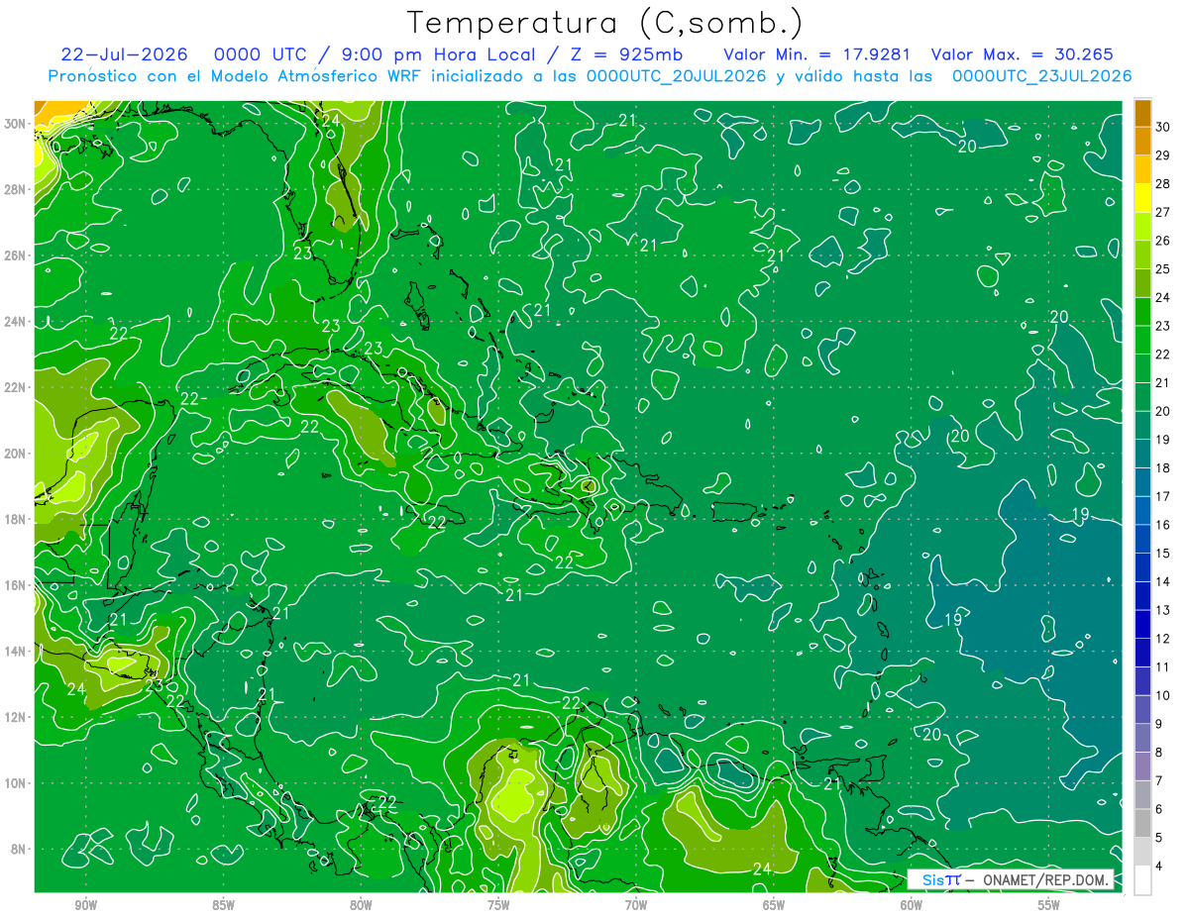Click the legend value 18 on the color bar
The height and width of the screenshot is (918, 1189).
1163,468
